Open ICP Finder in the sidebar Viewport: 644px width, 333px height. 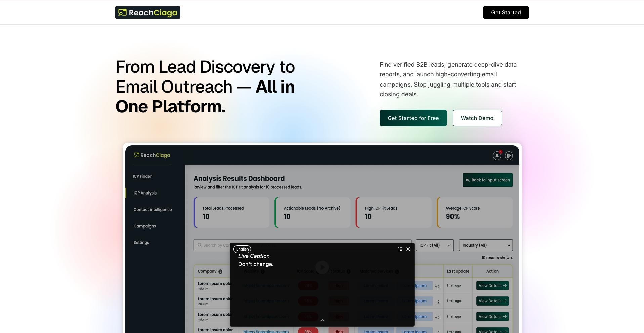(142, 176)
